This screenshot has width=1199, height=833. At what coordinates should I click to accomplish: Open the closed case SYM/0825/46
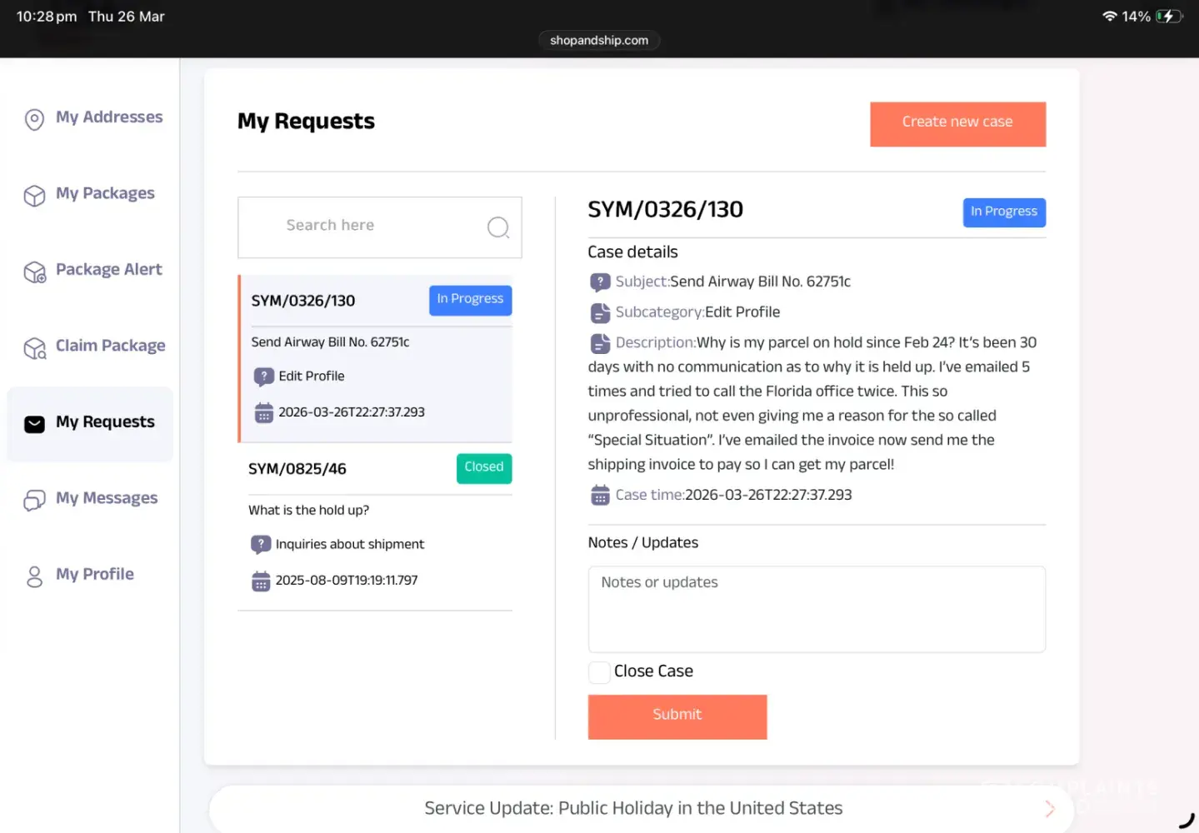[375, 526]
